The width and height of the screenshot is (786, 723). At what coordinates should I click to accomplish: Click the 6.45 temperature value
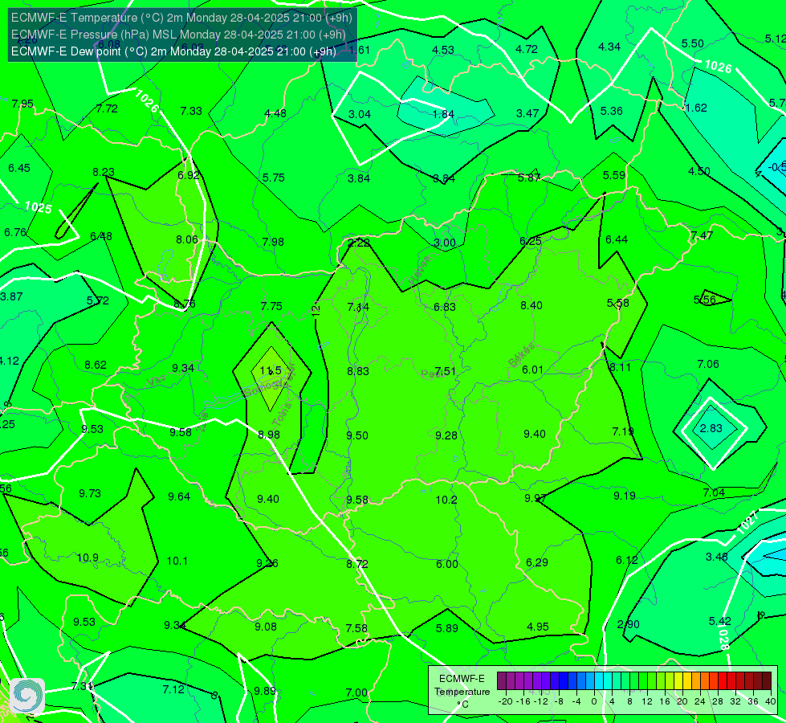point(19,168)
